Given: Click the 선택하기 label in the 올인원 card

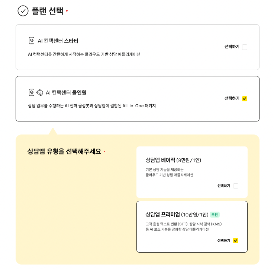Looking at the screenshot, I should point(232,98).
